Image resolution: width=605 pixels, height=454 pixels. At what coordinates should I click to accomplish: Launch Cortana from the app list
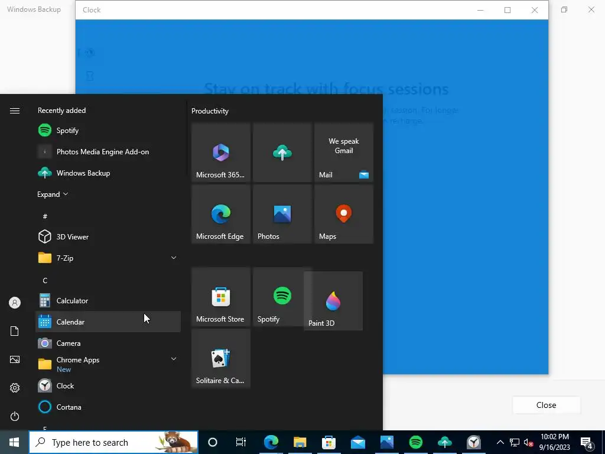[x=108, y=407]
